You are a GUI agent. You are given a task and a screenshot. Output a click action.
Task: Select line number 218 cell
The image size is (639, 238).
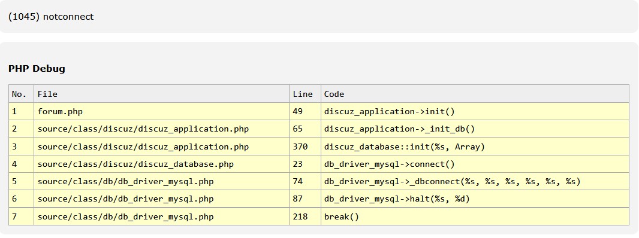coord(305,216)
